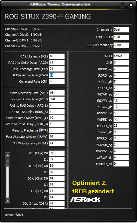Click the ChannelB-DIMM2 8192MB entry
This screenshot has height=223, width=137.
tap(23, 46)
